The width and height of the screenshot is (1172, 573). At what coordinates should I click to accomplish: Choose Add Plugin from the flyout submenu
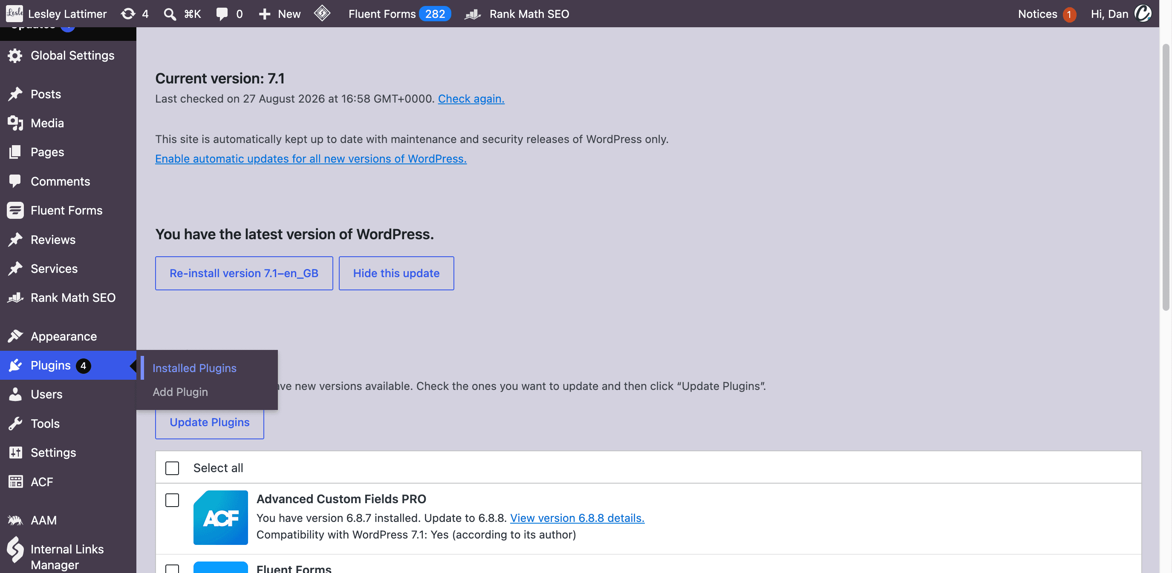click(x=180, y=392)
